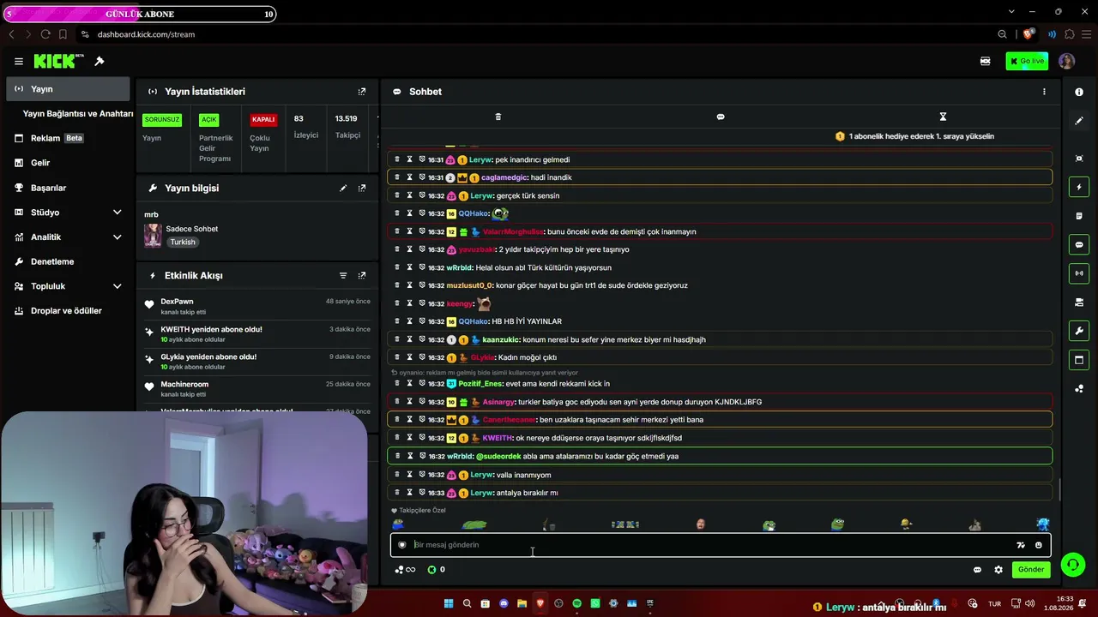Viewport: 1098px width, 617px height.
Task: Open Droplar ve ödüller page
Action: point(68,311)
